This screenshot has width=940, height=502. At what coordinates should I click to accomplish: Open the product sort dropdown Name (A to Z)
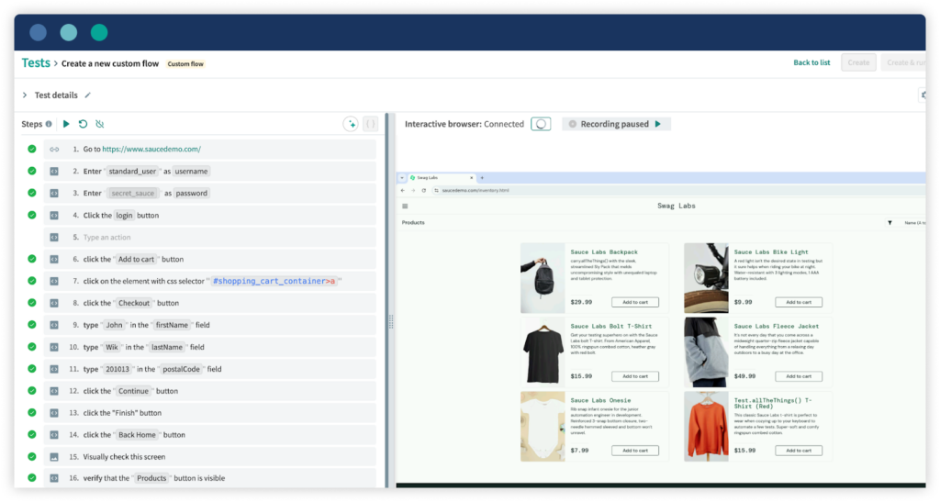(914, 223)
